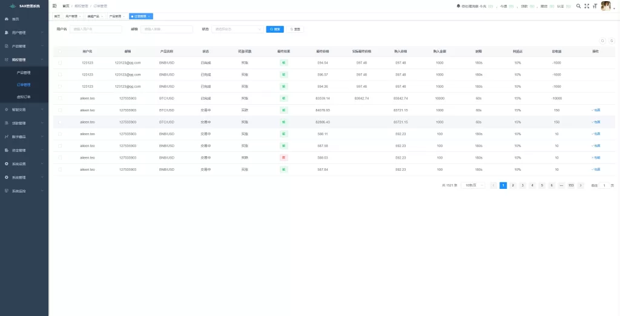Image resolution: width=620 pixels, height=316 pixels.
Task: Expand the 智能交易 sidebar group
Action: point(24,110)
